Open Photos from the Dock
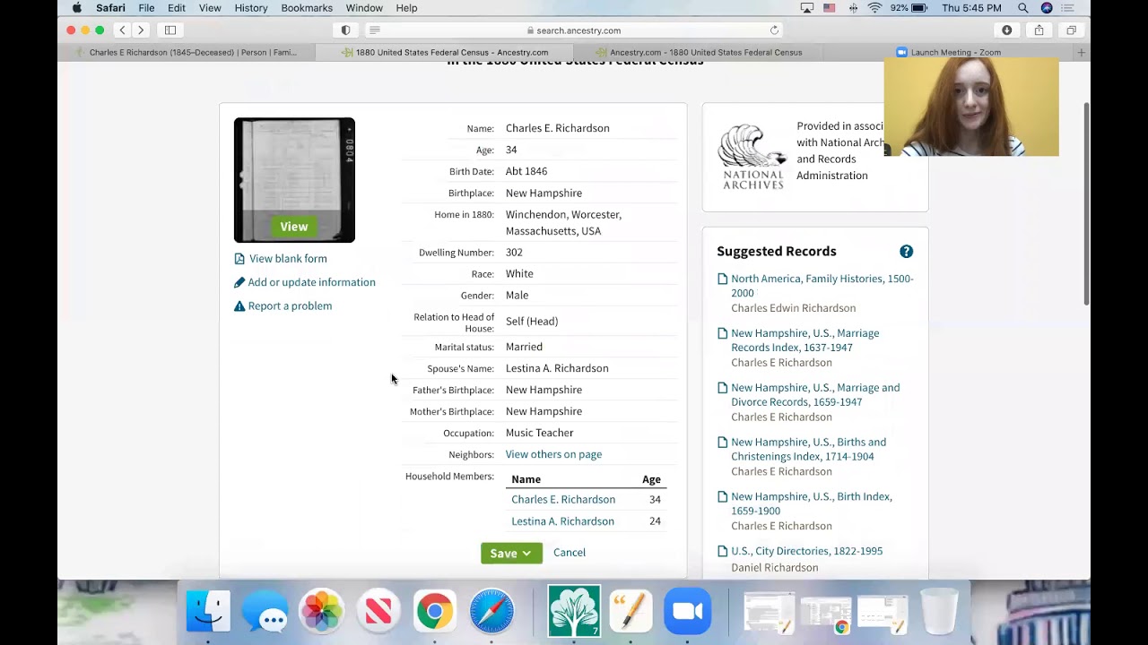The image size is (1148, 645). click(x=321, y=611)
